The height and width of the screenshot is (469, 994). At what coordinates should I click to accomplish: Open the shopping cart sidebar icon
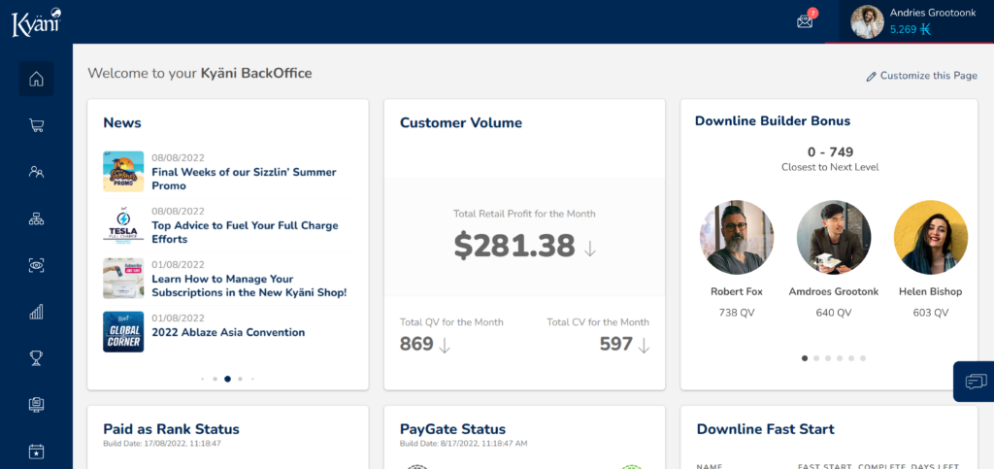tap(36, 125)
